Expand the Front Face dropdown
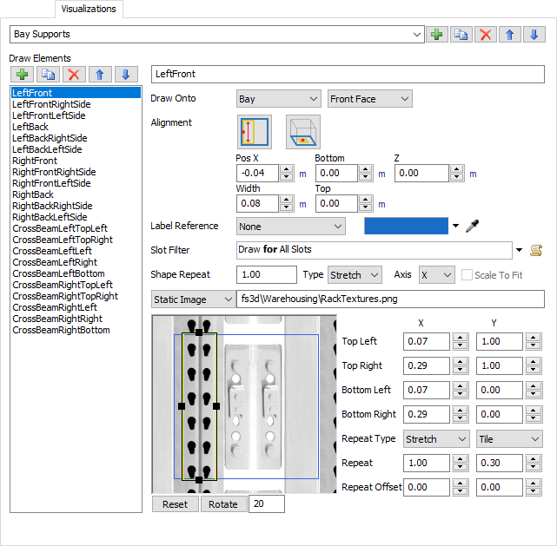This screenshot has width=557, height=546. pos(369,99)
